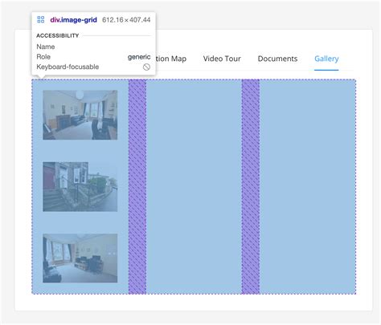Click the Name label in tooltip
Image resolution: width=381 pixels, height=325 pixels.
coord(46,47)
